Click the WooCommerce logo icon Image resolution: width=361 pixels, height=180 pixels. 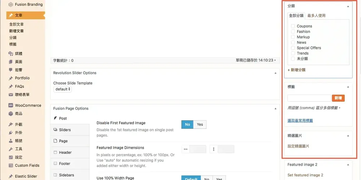10,105
